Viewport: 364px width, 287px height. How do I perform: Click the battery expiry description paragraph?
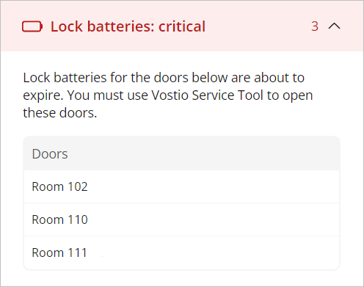coord(168,95)
